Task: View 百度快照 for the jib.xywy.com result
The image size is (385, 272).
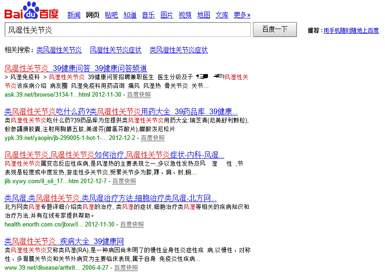Action: (x=124, y=181)
